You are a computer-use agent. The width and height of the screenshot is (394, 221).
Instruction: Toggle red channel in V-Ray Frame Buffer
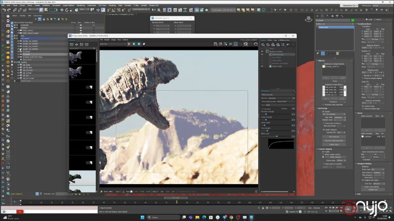pyautogui.click(x=129, y=44)
